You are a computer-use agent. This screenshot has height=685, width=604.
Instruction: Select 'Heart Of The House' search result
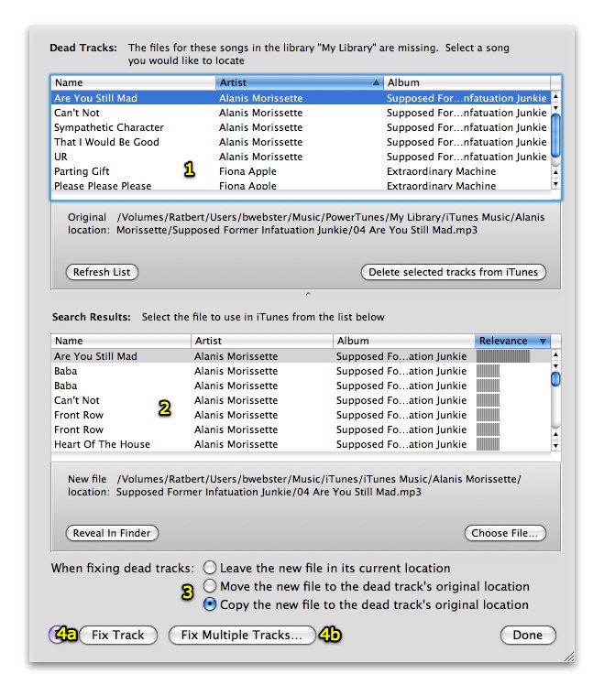(x=102, y=444)
